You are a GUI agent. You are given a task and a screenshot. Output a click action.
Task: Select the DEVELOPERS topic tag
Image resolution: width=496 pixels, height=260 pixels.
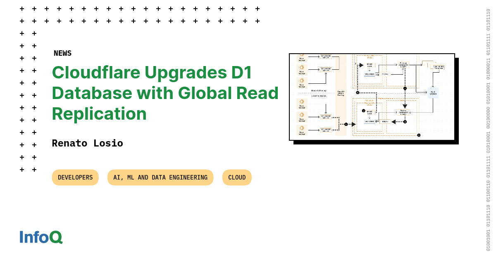click(75, 177)
